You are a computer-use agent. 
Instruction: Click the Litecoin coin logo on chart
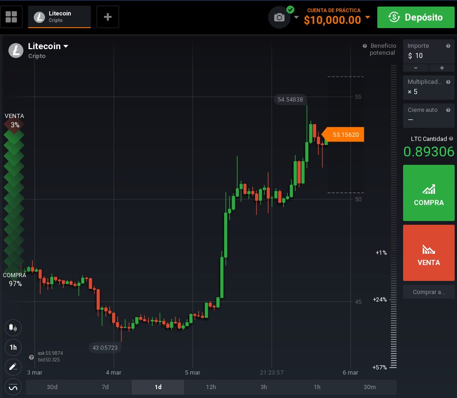click(16, 51)
